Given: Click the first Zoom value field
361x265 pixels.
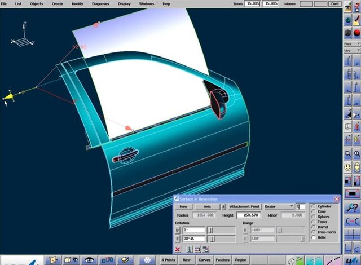Looking at the screenshot, I should click(x=253, y=4).
